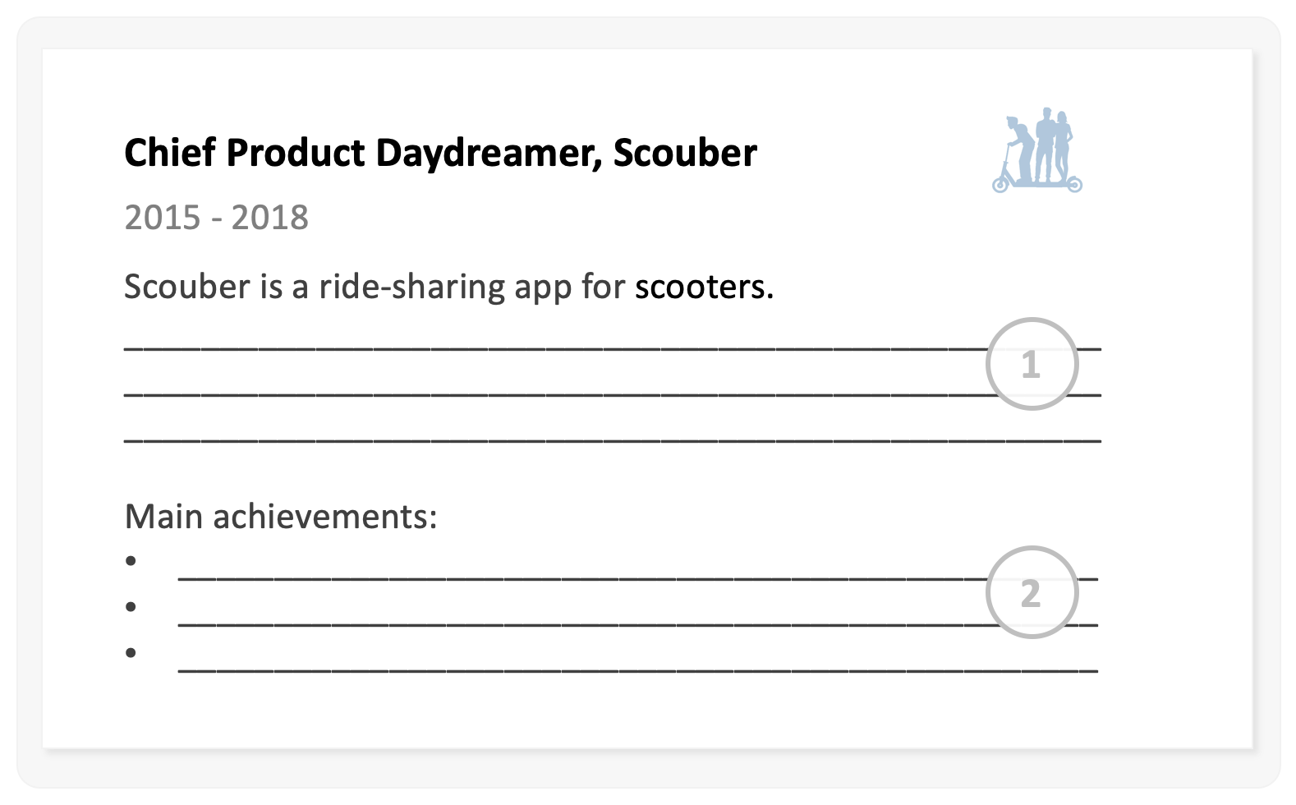Click the second bullet point dot
1296x805 pixels.
pyautogui.click(x=131, y=607)
